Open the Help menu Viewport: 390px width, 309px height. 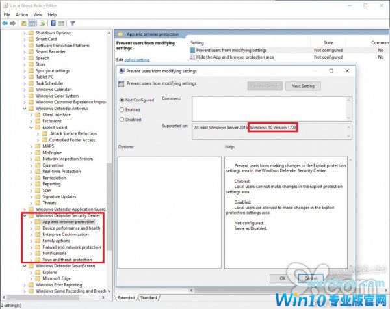[x=52, y=15]
